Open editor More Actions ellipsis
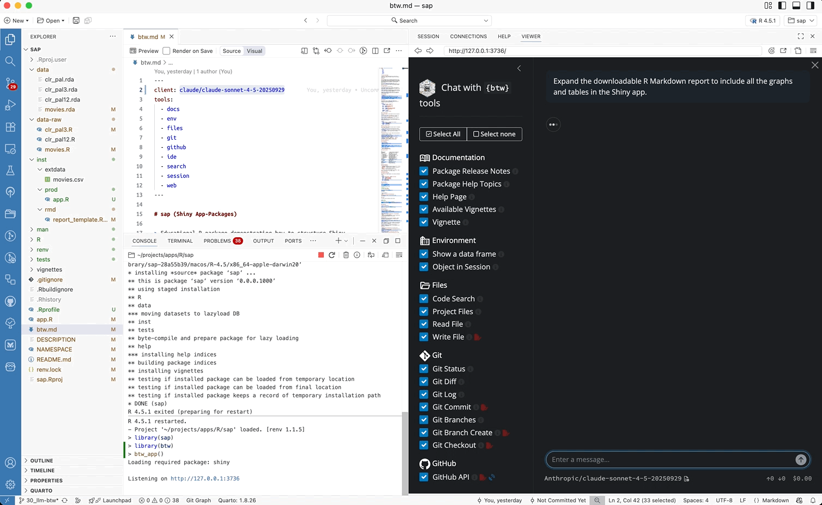Screen dimensions: 822x505 point(399,51)
